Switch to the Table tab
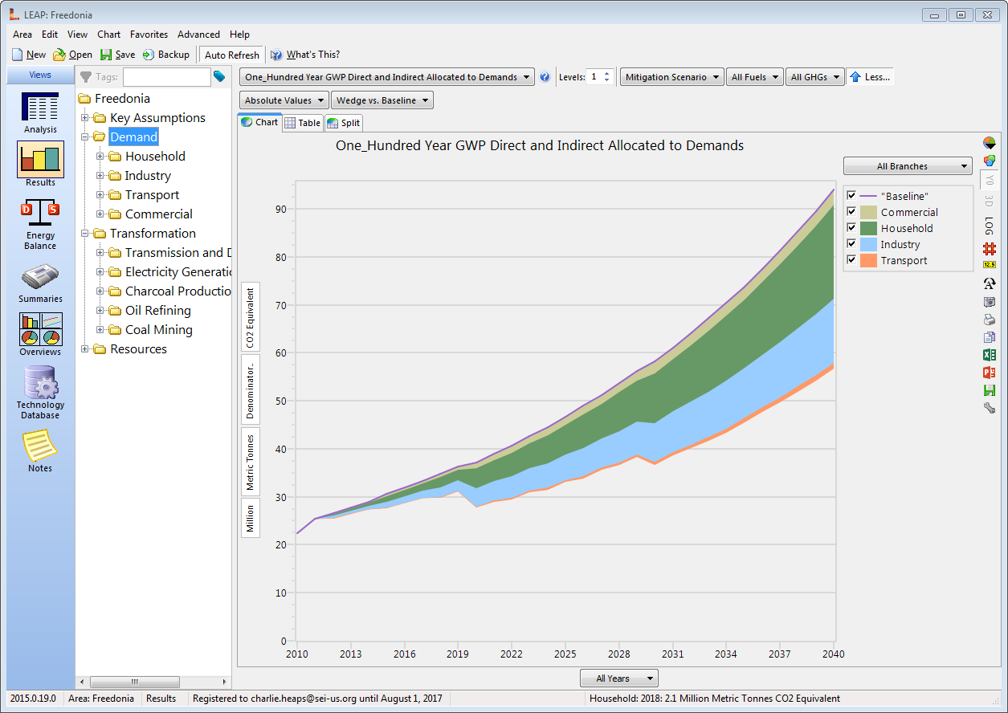 tap(303, 123)
